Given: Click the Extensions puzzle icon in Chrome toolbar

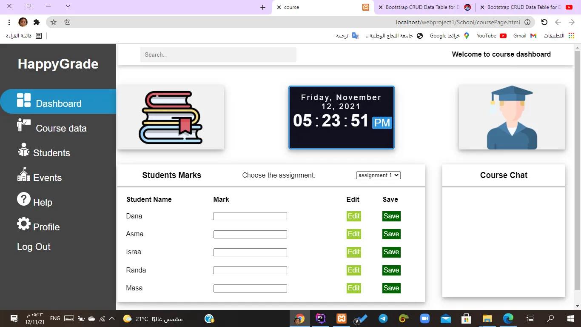Looking at the screenshot, I should pos(37,22).
